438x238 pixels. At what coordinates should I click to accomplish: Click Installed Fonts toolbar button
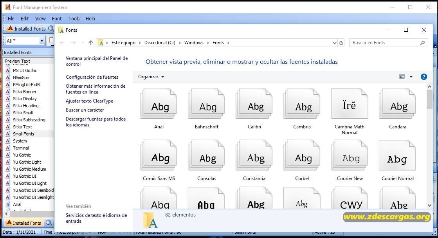pos(26,29)
